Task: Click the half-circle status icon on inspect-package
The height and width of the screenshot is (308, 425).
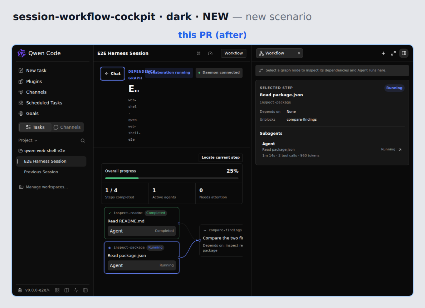Action: point(109,248)
